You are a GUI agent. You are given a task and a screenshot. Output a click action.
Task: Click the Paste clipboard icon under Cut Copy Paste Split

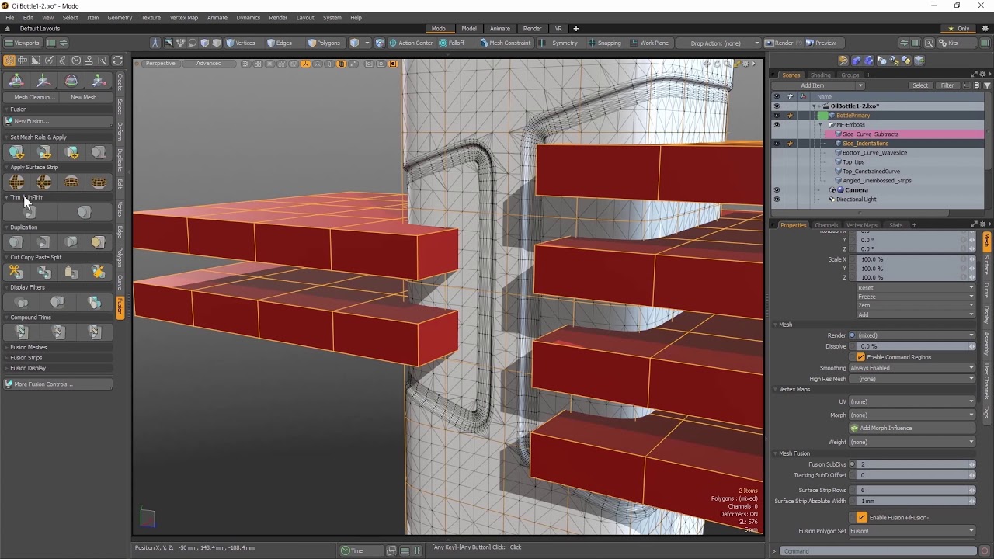point(71,272)
